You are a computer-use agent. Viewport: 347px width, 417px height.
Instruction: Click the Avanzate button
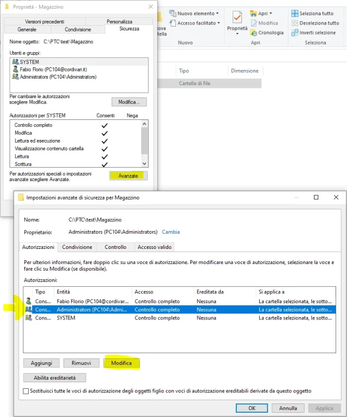128,176
